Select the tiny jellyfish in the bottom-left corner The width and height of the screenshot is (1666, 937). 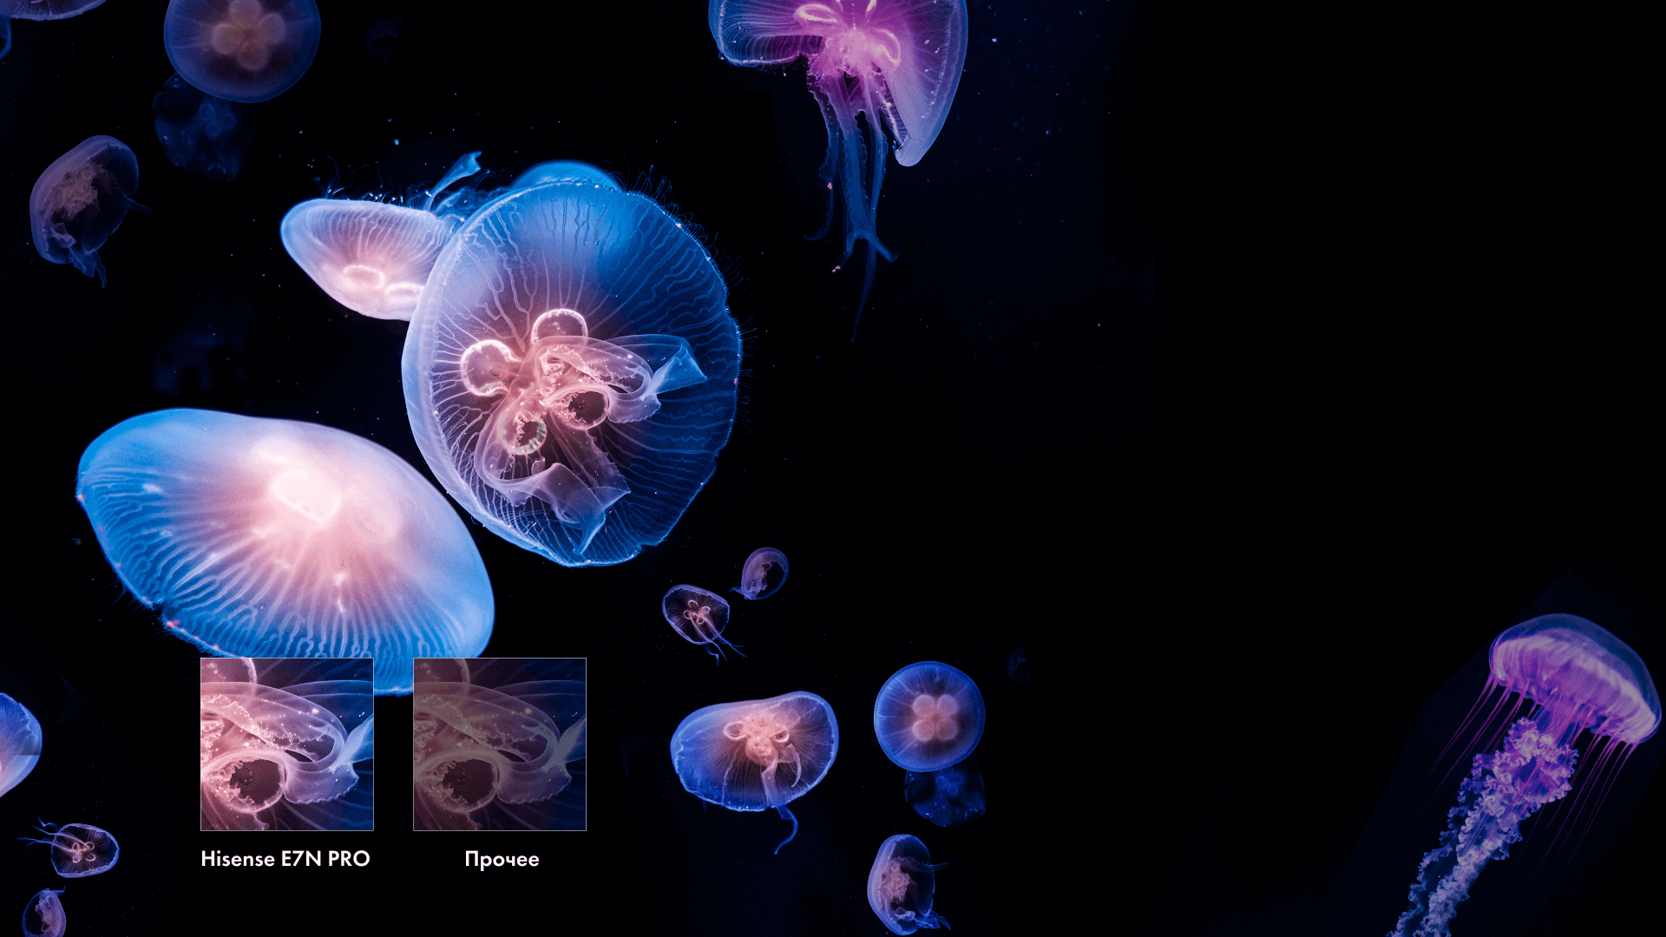pos(45,913)
